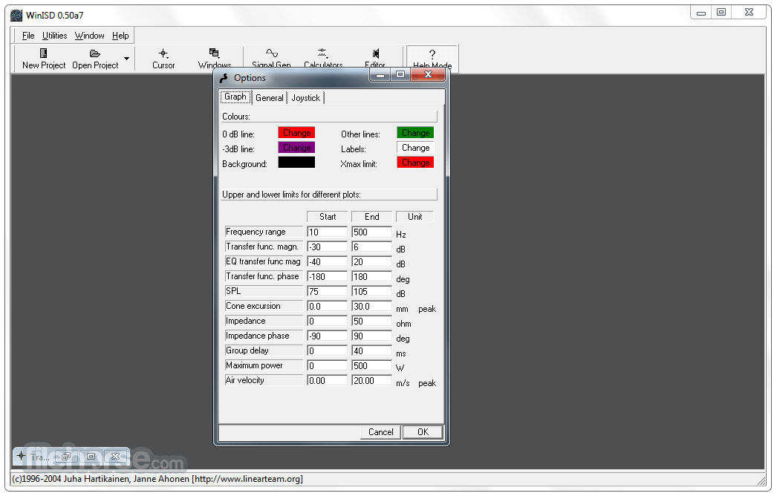777x496 pixels.
Task: Edit Group delay start field
Action: coord(327,350)
